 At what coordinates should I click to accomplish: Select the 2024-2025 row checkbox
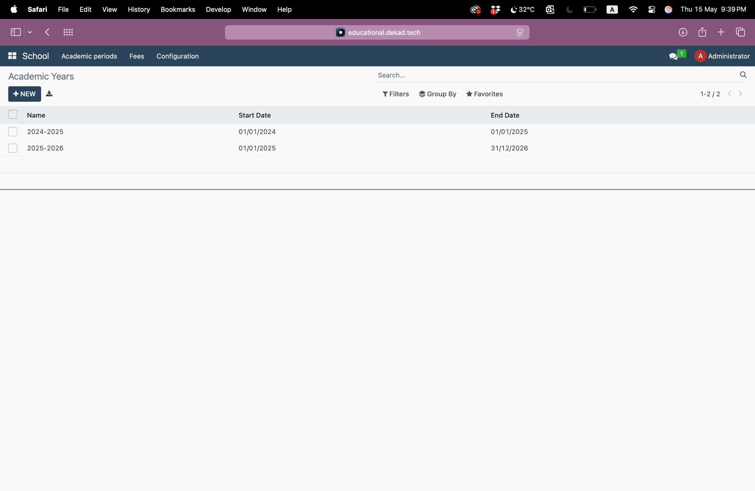click(13, 132)
